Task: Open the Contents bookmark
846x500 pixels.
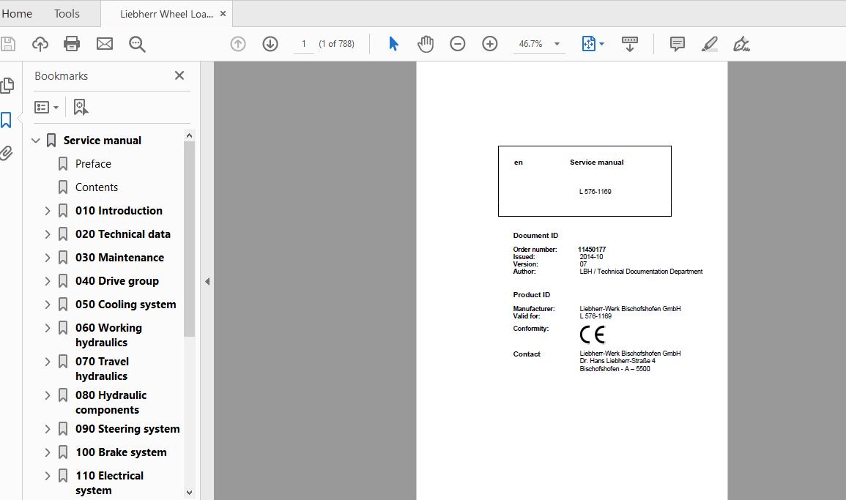Action: point(97,187)
